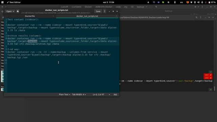Select Docker in file manager path bar
Screen dimensions: 217x122
tap(88, 7)
